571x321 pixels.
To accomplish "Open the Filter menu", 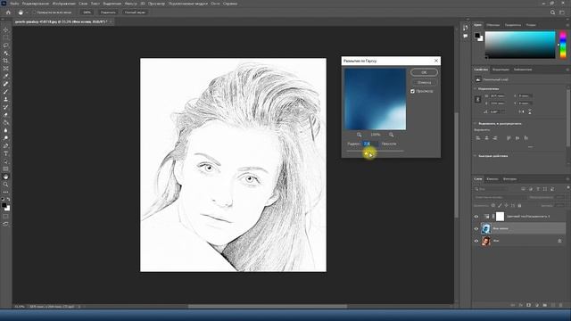I will pyautogui.click(x=130, y=4).
